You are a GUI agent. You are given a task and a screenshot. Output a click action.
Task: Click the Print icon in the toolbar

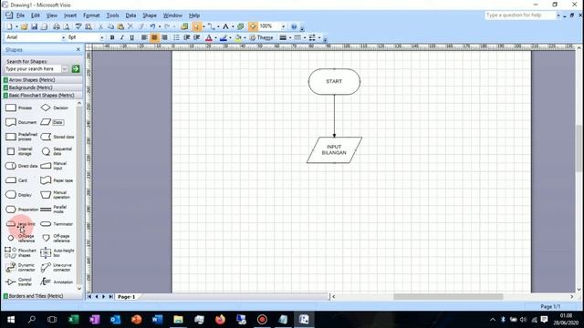(57, 26)
